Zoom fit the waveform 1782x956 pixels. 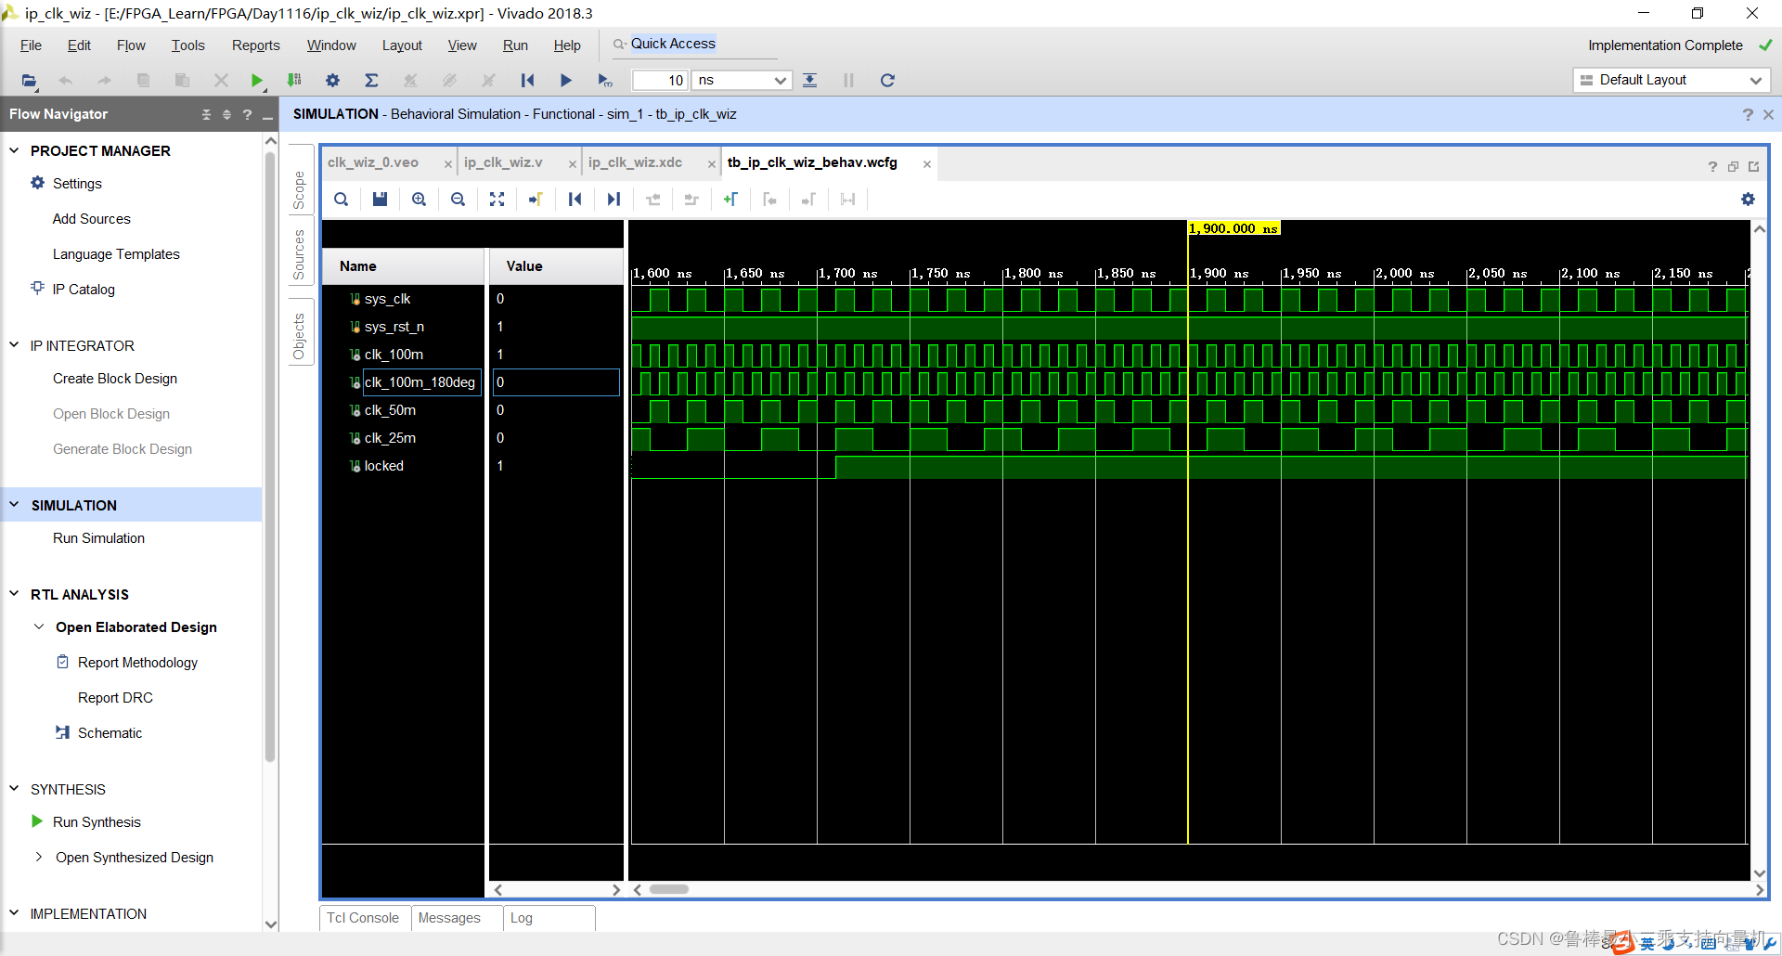(x=497, y=200)
